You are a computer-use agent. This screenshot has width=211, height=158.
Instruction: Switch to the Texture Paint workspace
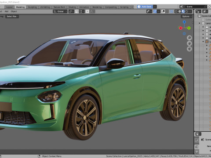point(59,7)
